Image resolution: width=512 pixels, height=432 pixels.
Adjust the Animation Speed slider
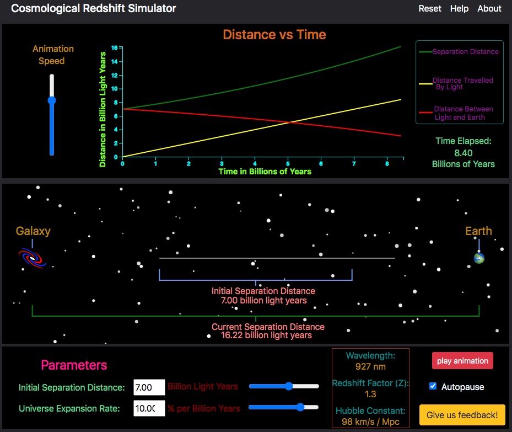point(51,100)
